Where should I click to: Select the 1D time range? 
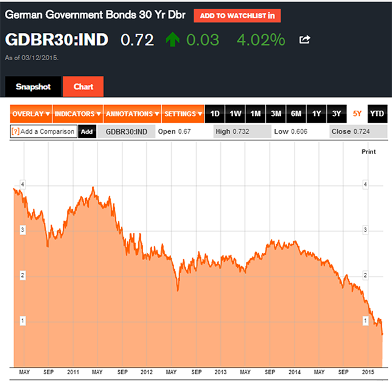pos(215,114)
